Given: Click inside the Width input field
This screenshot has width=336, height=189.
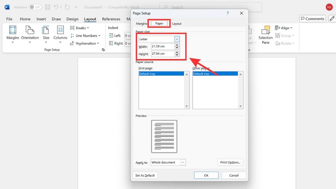Looking at the screenshot, I should point(162,46).
